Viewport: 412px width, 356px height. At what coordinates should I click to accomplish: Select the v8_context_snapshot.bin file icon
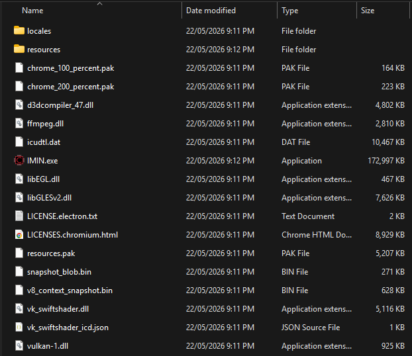point(19,290)
